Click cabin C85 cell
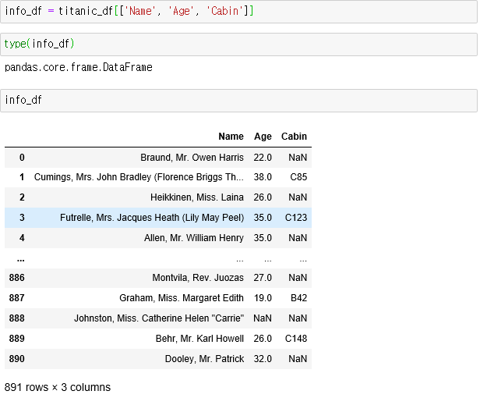 point(298,177)
